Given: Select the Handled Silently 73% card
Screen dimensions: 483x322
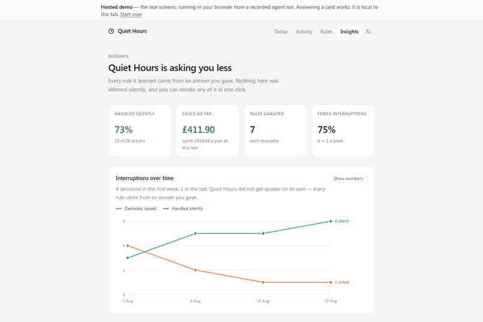Looking at the screenshot, I should pos(140,131).
